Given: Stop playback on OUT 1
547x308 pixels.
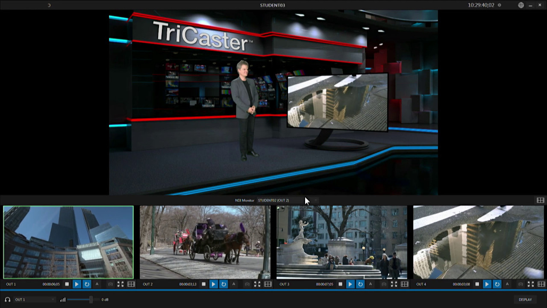Looking at the screenshot, I should pyautogui.click(x=67, y=284).
